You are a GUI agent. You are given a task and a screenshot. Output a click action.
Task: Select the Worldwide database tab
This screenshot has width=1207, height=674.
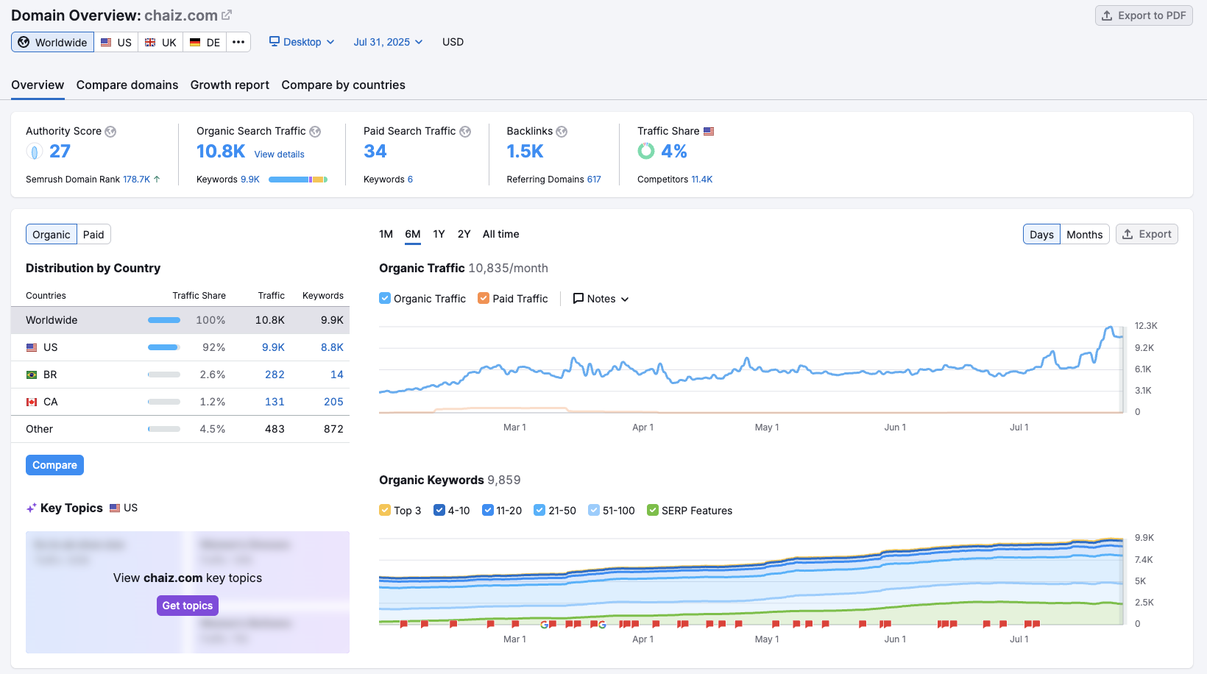point(52,42)
